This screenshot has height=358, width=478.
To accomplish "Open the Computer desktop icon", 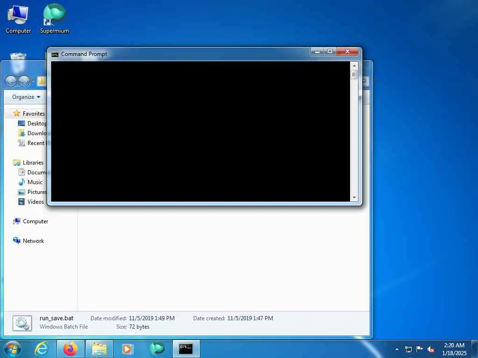I will [18, 20].
